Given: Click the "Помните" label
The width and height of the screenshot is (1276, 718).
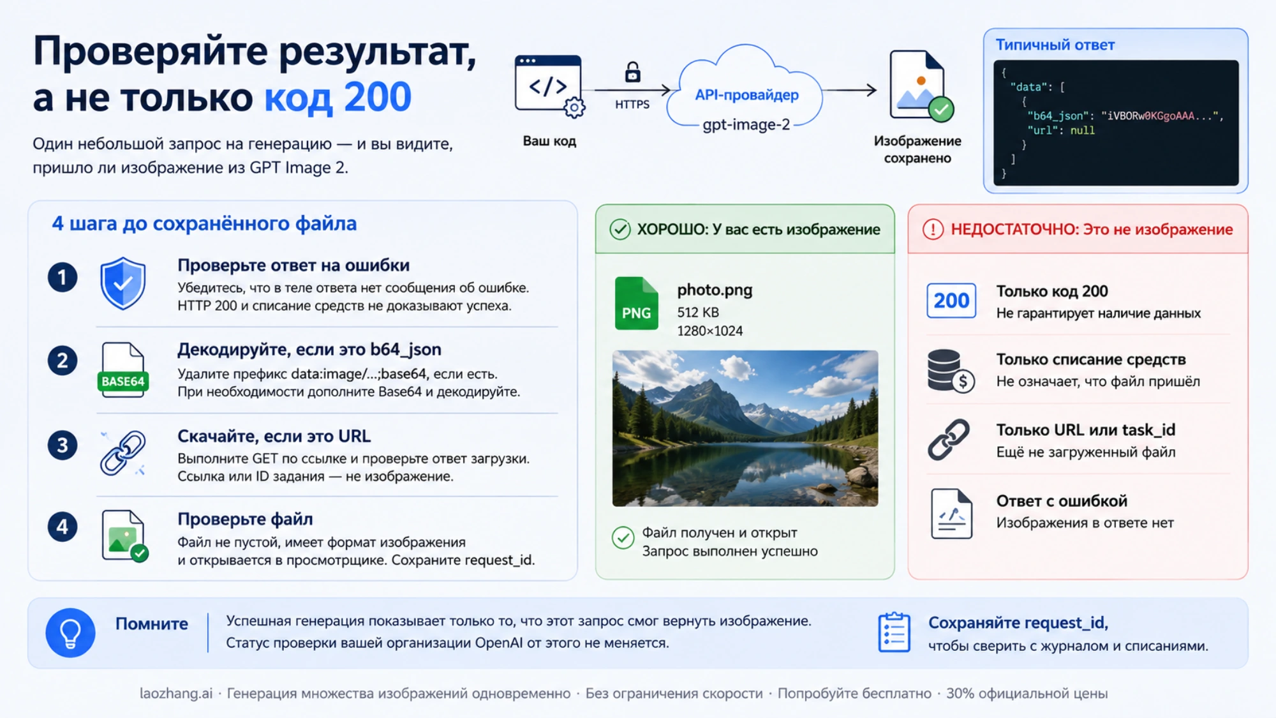Looking at the screenshot, I should pyautogui.click(x=152, y=624).
